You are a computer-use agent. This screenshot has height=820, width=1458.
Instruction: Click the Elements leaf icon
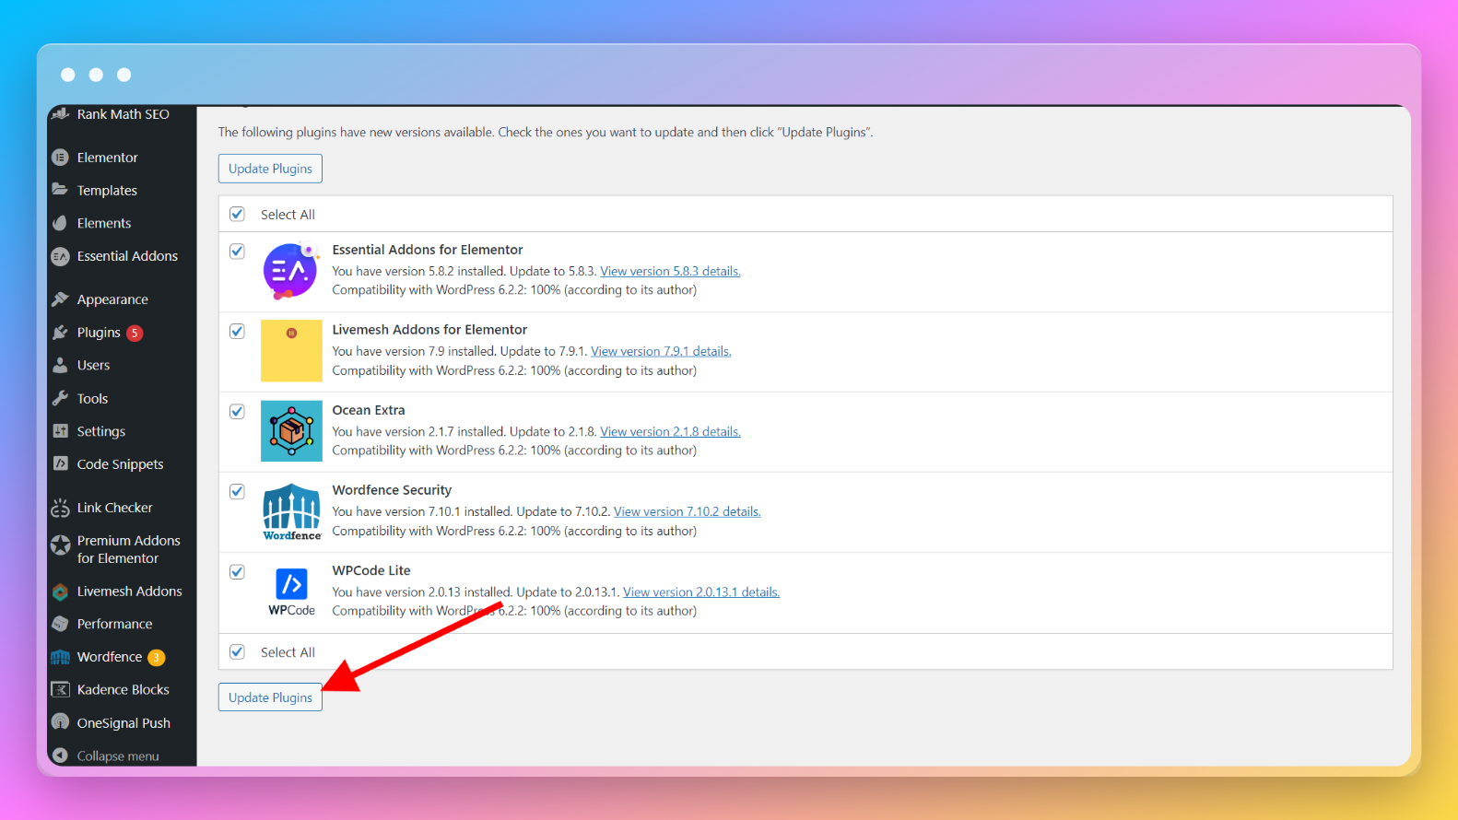tap(61, 223)
